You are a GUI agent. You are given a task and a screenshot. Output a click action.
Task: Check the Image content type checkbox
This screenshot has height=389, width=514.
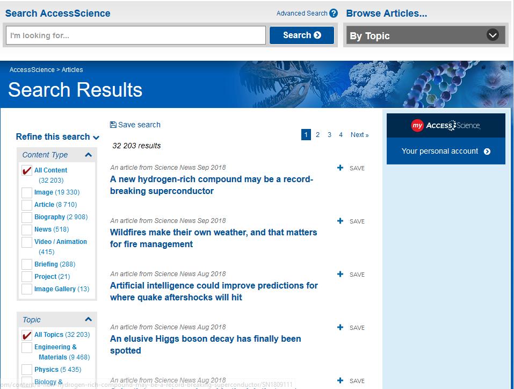tap(27, 192)
